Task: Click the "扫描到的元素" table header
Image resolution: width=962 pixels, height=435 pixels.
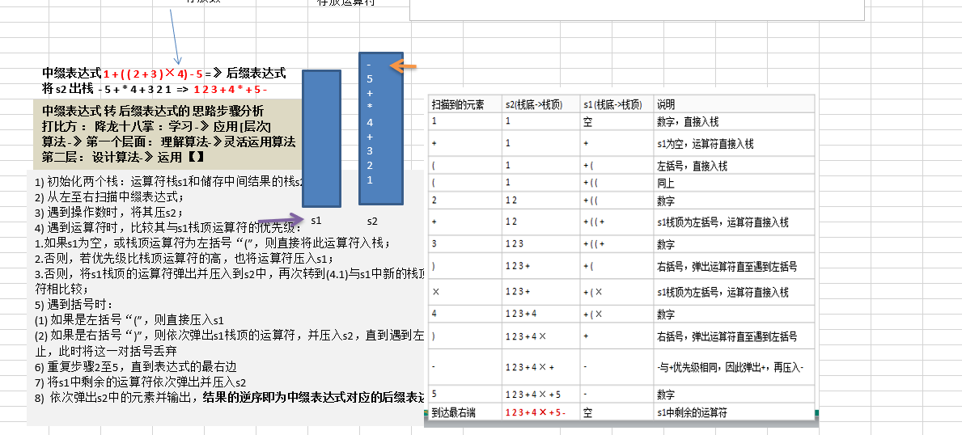Action: point(458,104)
